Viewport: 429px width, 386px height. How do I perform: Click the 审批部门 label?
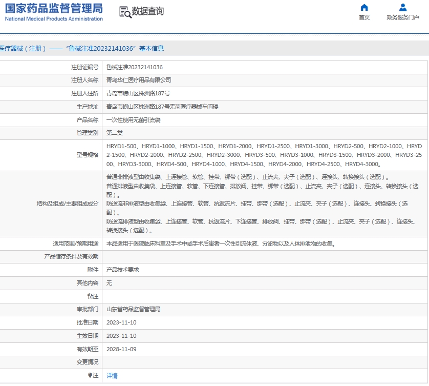point(87,309)
